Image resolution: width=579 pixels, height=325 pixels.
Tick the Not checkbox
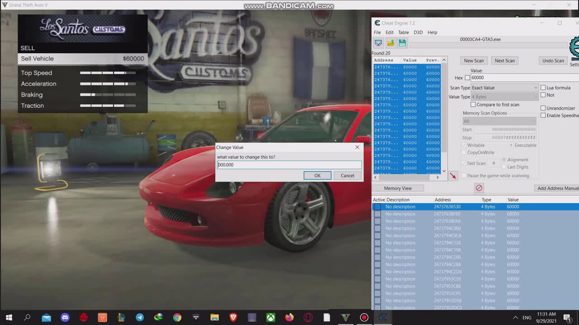543,95
